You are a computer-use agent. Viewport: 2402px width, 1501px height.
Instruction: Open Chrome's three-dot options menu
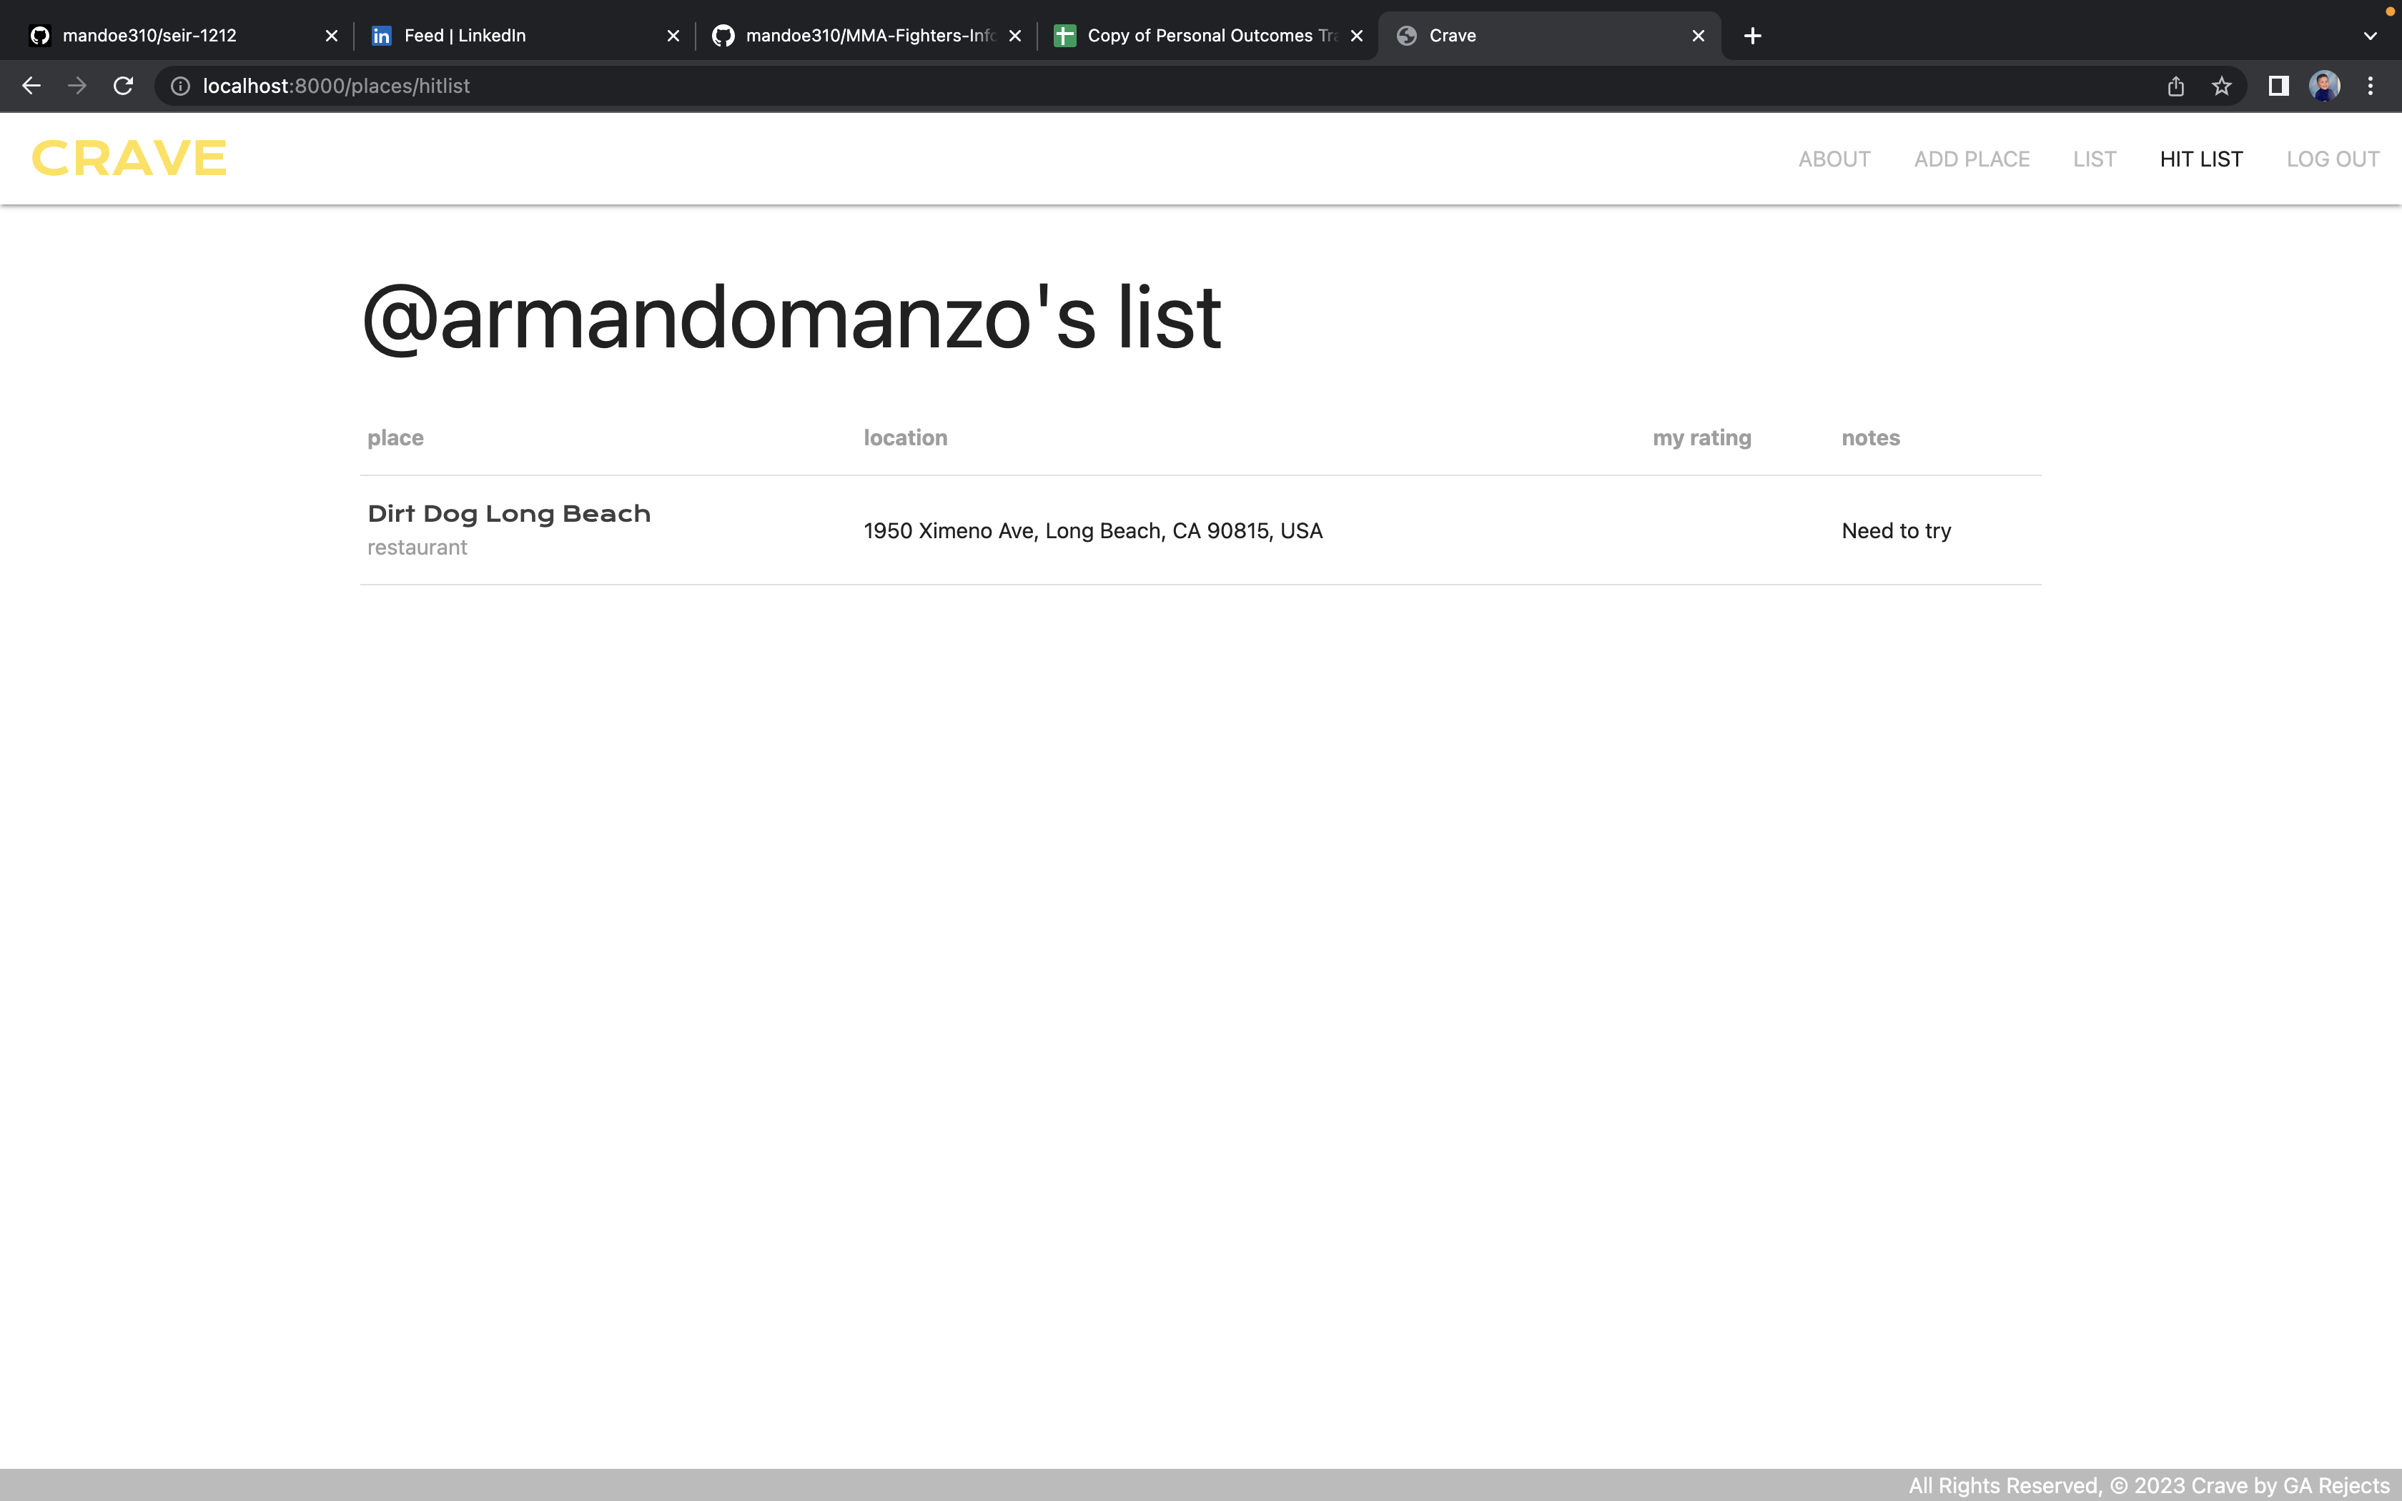coord(2371,86)
